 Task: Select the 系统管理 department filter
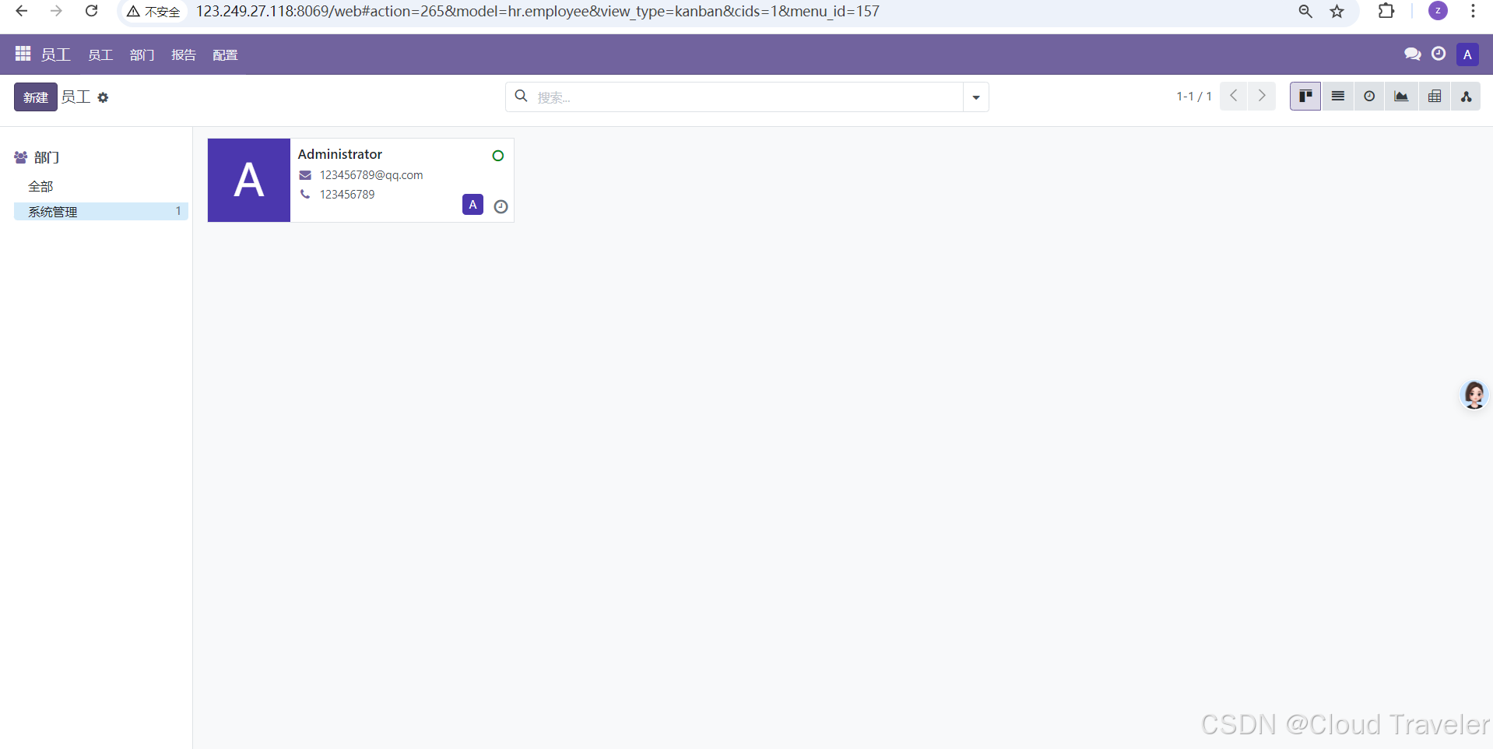(x=101, y=211)
